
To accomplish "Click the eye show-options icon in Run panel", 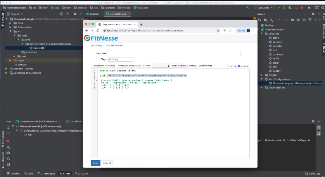I will tap(8, 147).
